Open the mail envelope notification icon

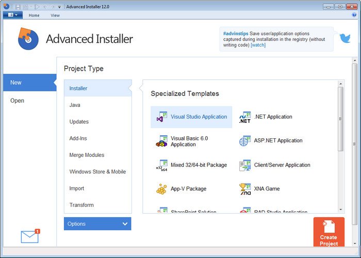[30, 236]
